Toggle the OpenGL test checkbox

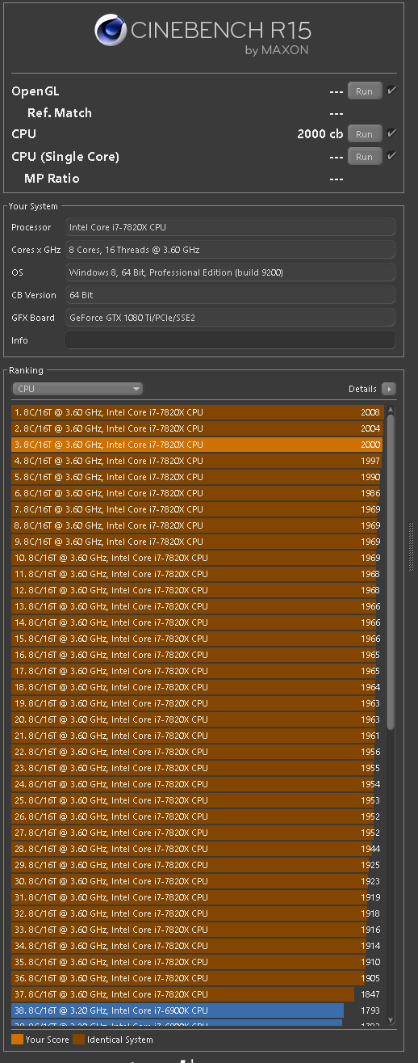coord(391,91)
